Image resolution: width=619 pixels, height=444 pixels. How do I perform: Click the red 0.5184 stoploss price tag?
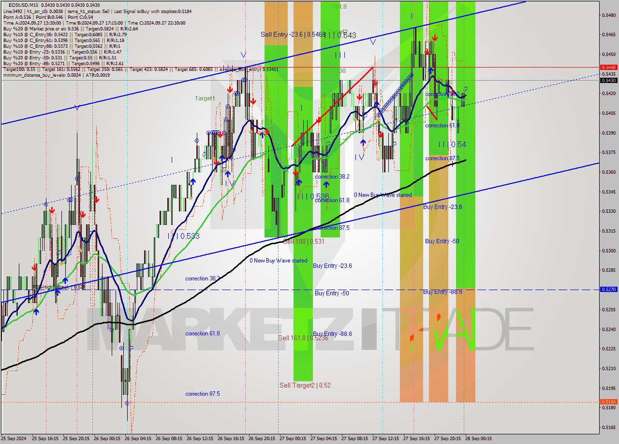(x=608, y=402)
